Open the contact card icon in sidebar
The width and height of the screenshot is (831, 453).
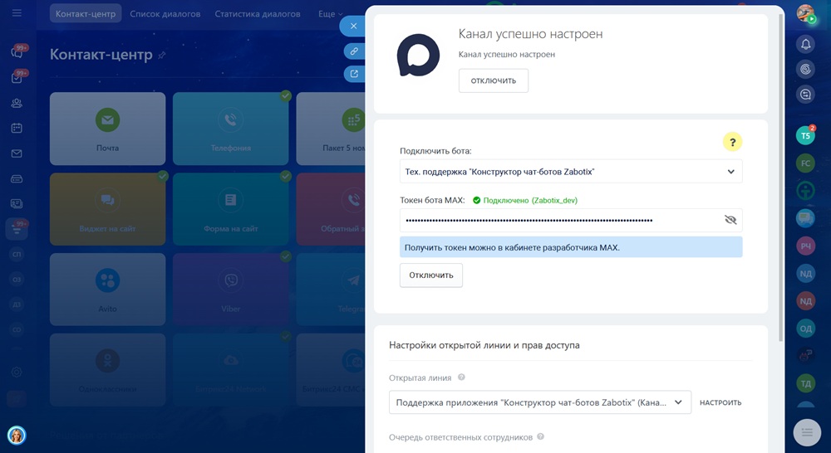tap(17, 204)
